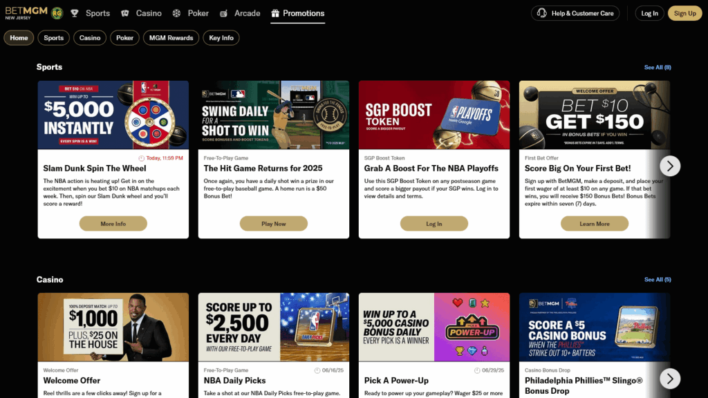Viewport: 708px width, 398px height.
Task: Select the Poker filter pill
Action: tap(124, 38)
